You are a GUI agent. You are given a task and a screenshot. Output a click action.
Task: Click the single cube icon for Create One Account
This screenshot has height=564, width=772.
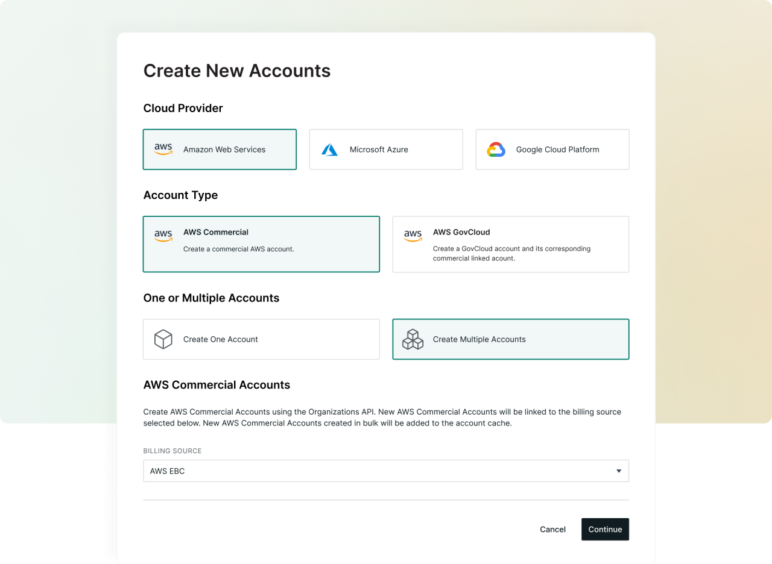[163, 339]
